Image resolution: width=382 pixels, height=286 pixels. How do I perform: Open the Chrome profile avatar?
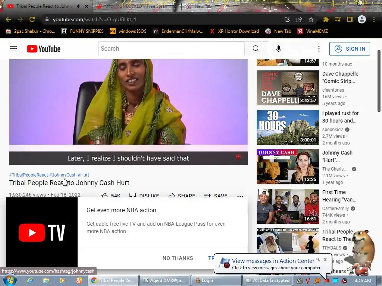click(362, 19)
